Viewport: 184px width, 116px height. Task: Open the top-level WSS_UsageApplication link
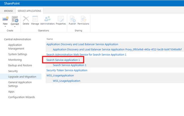pyautogui.click(x=60, y=75)
